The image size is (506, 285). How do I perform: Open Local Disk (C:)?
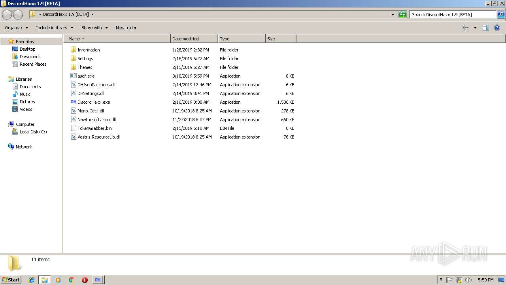(x=33, y=132)
